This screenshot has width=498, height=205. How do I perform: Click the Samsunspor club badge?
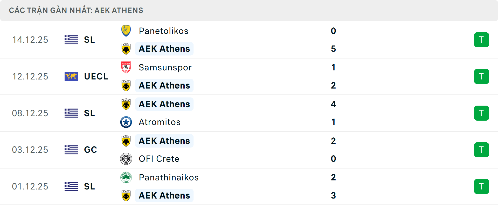click(x=126, y=67)
